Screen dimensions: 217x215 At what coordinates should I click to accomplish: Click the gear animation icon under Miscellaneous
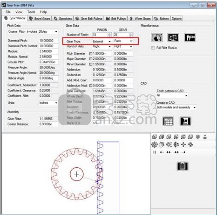pyautogui.click(x=157, y=37)
